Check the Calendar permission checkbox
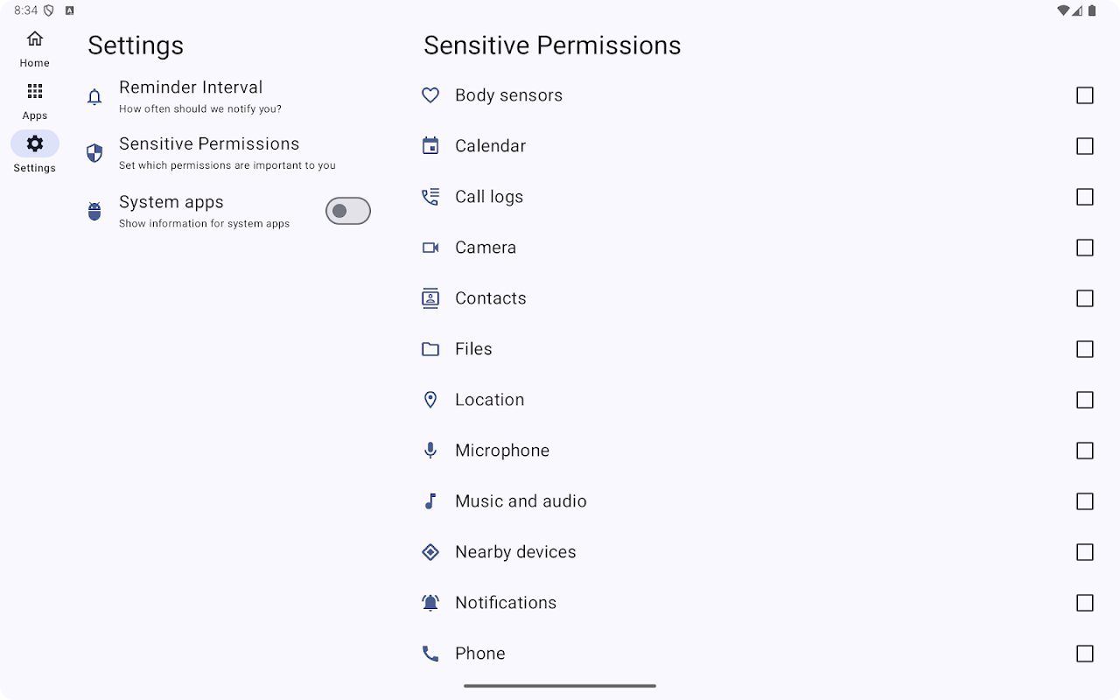Image resolution: width=1120 pixels, height=700 pixels. pyautogui.click(x=1085, y=146)
